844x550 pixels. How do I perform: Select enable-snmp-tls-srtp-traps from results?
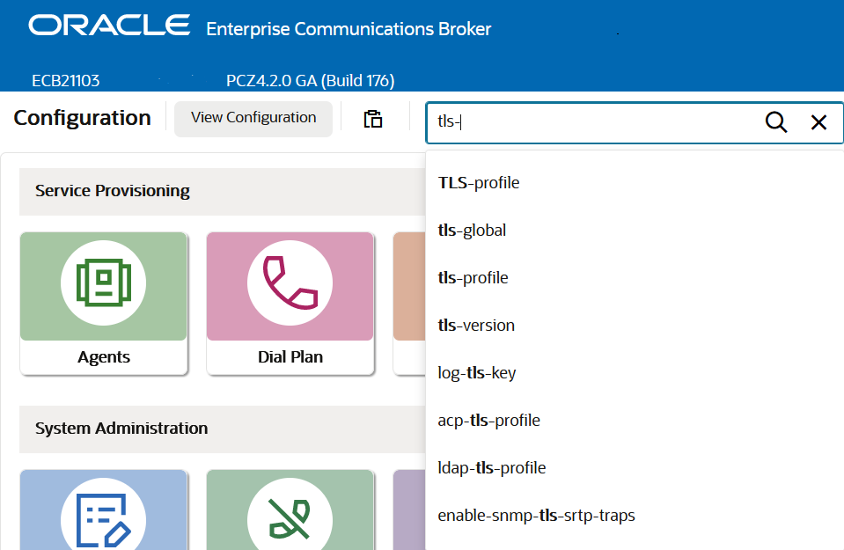(x=537, y=515)
